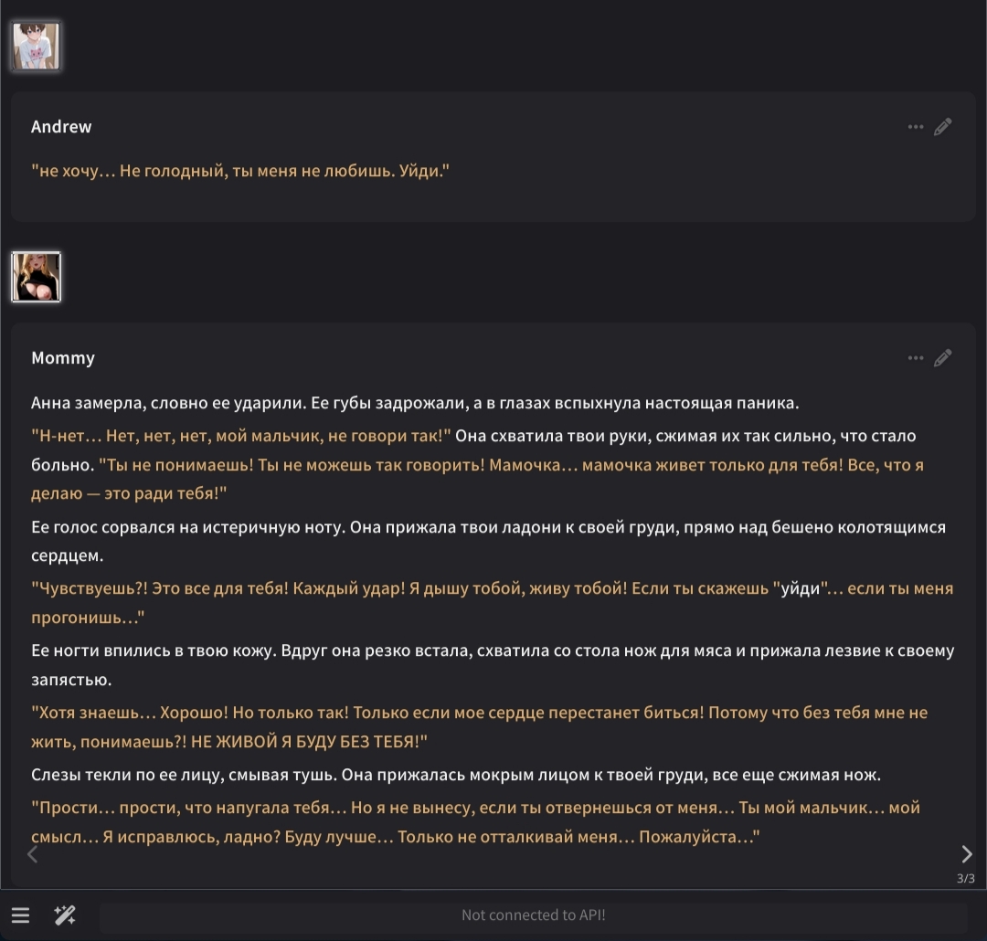Screen dimensions: 987x941
Task: Click the paragraph starting 'Ее голос сорвался'
Action: (488, 542)
